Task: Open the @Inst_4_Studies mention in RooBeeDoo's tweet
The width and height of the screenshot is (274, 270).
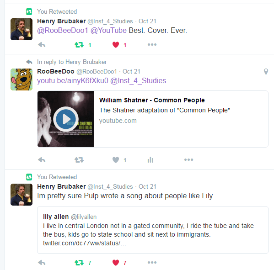Action: pyautogui.click(x=138, y=80)
